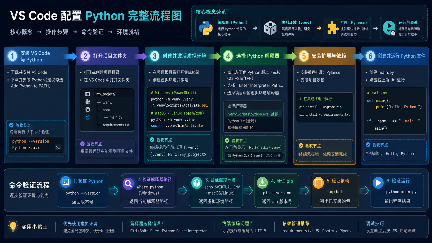Click the puzzle piece icon for 扩展 (Pylance)
The width and height of the screenshot is (432, 243).
(x=333, y=28)
